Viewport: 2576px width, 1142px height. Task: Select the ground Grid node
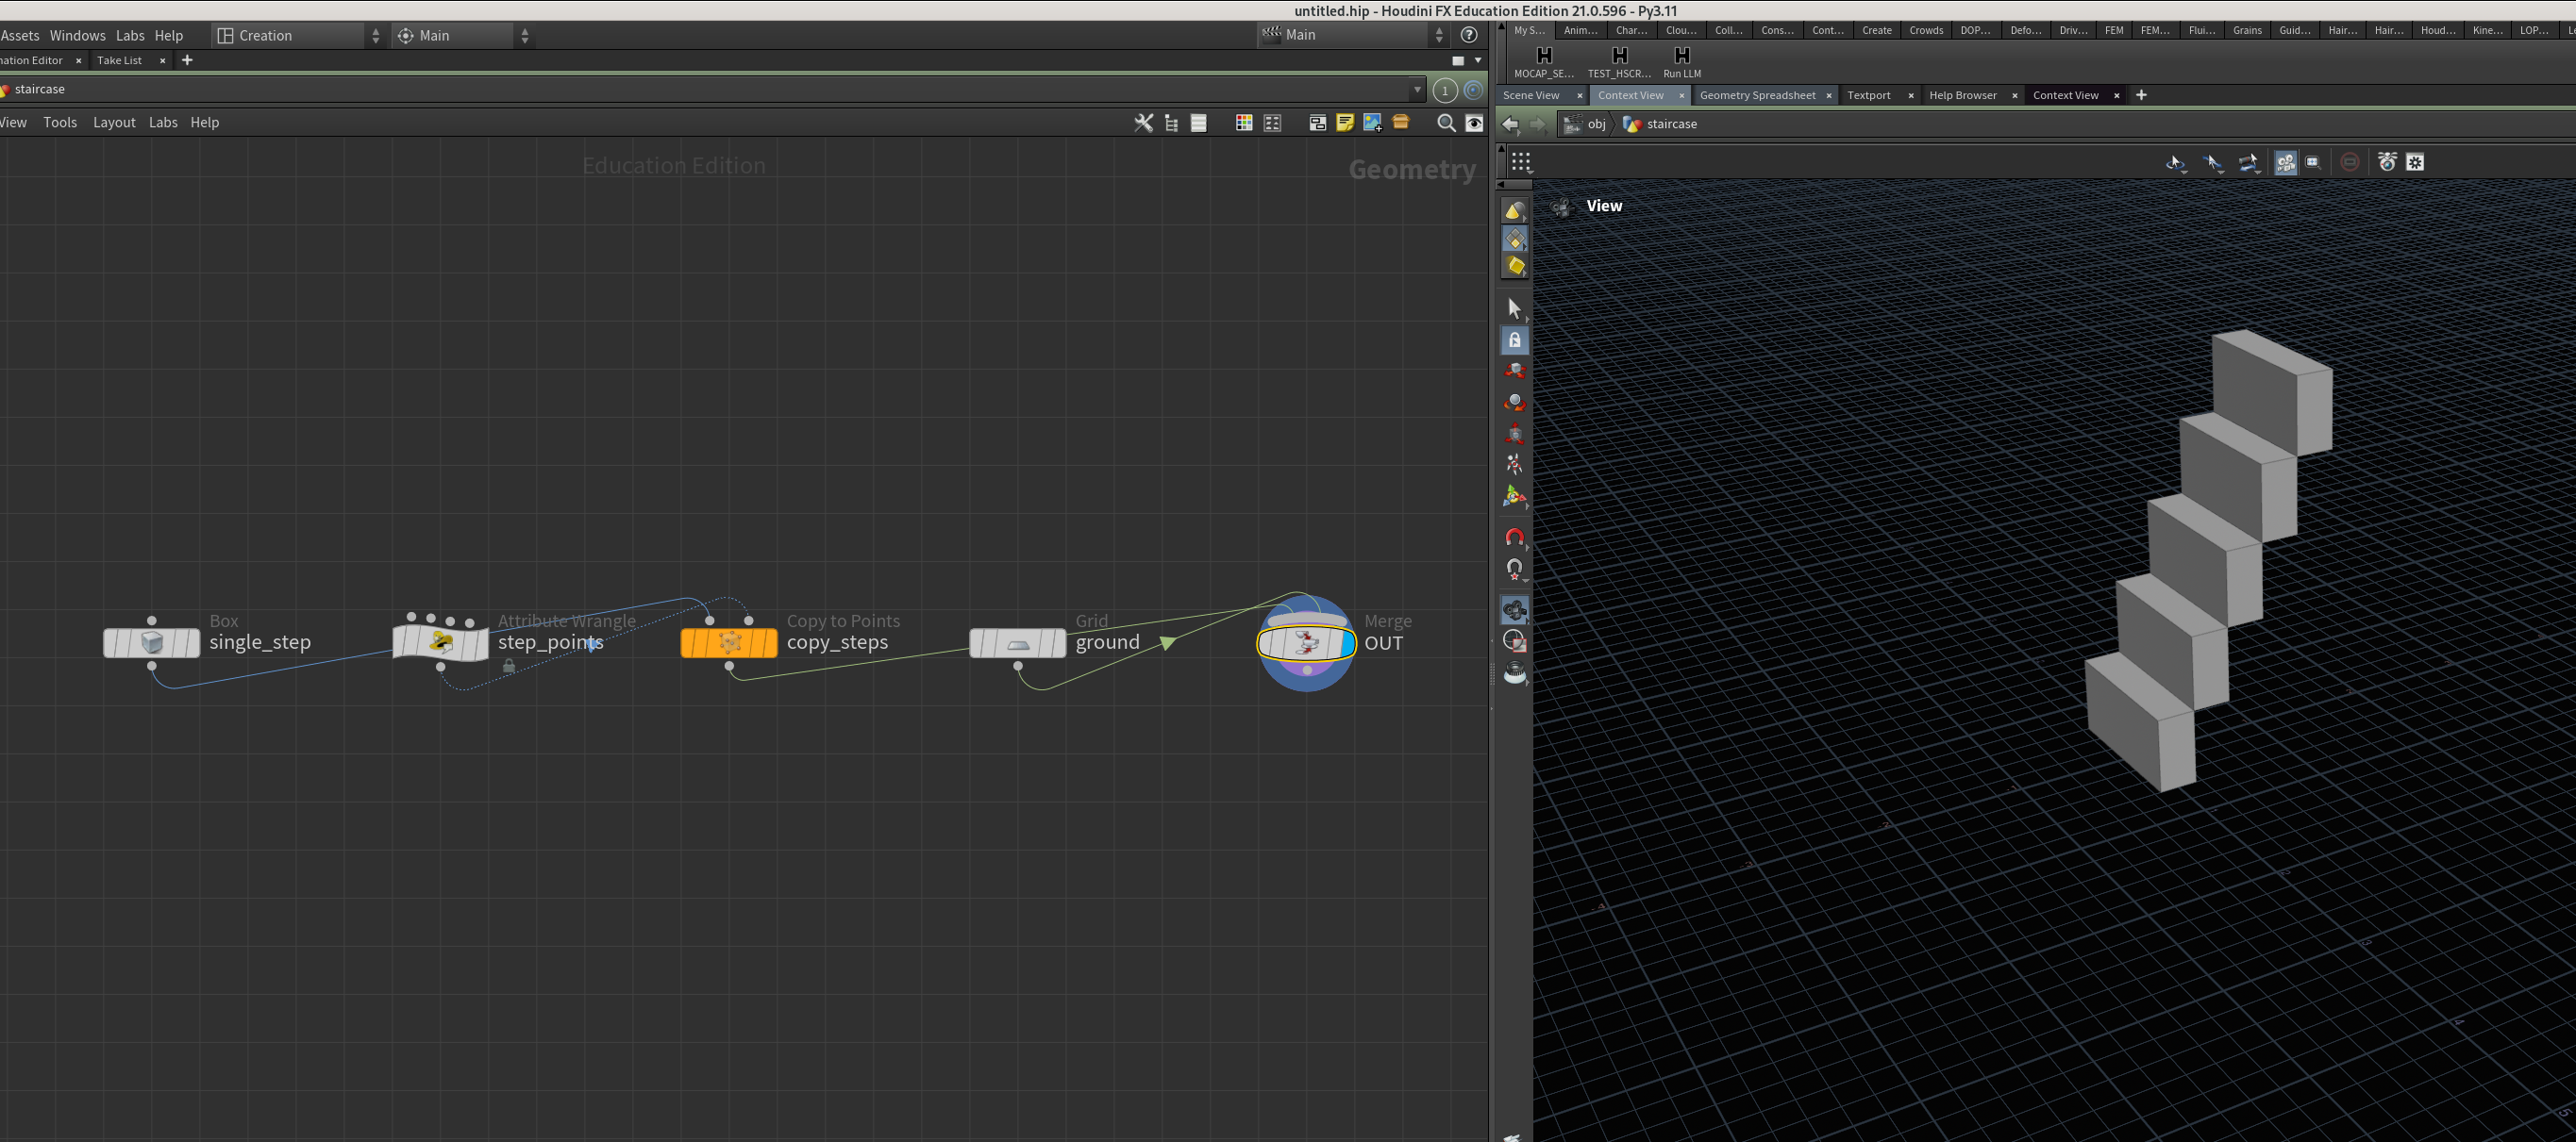(1018, 642)
